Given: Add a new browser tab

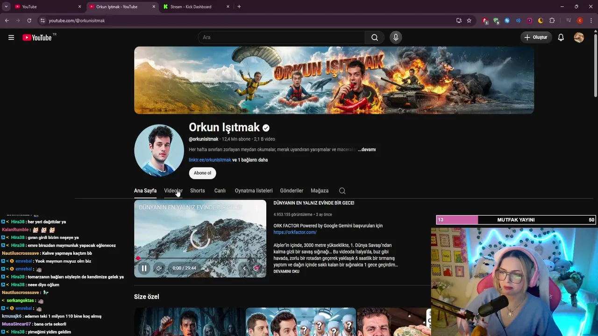Looking at the screenshot, I should (x=239, y=7).
